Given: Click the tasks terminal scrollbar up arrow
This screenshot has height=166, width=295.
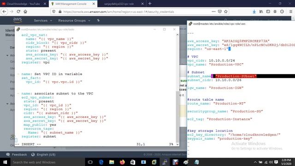Looking at the screenshot, I should (x=177, y=35).
